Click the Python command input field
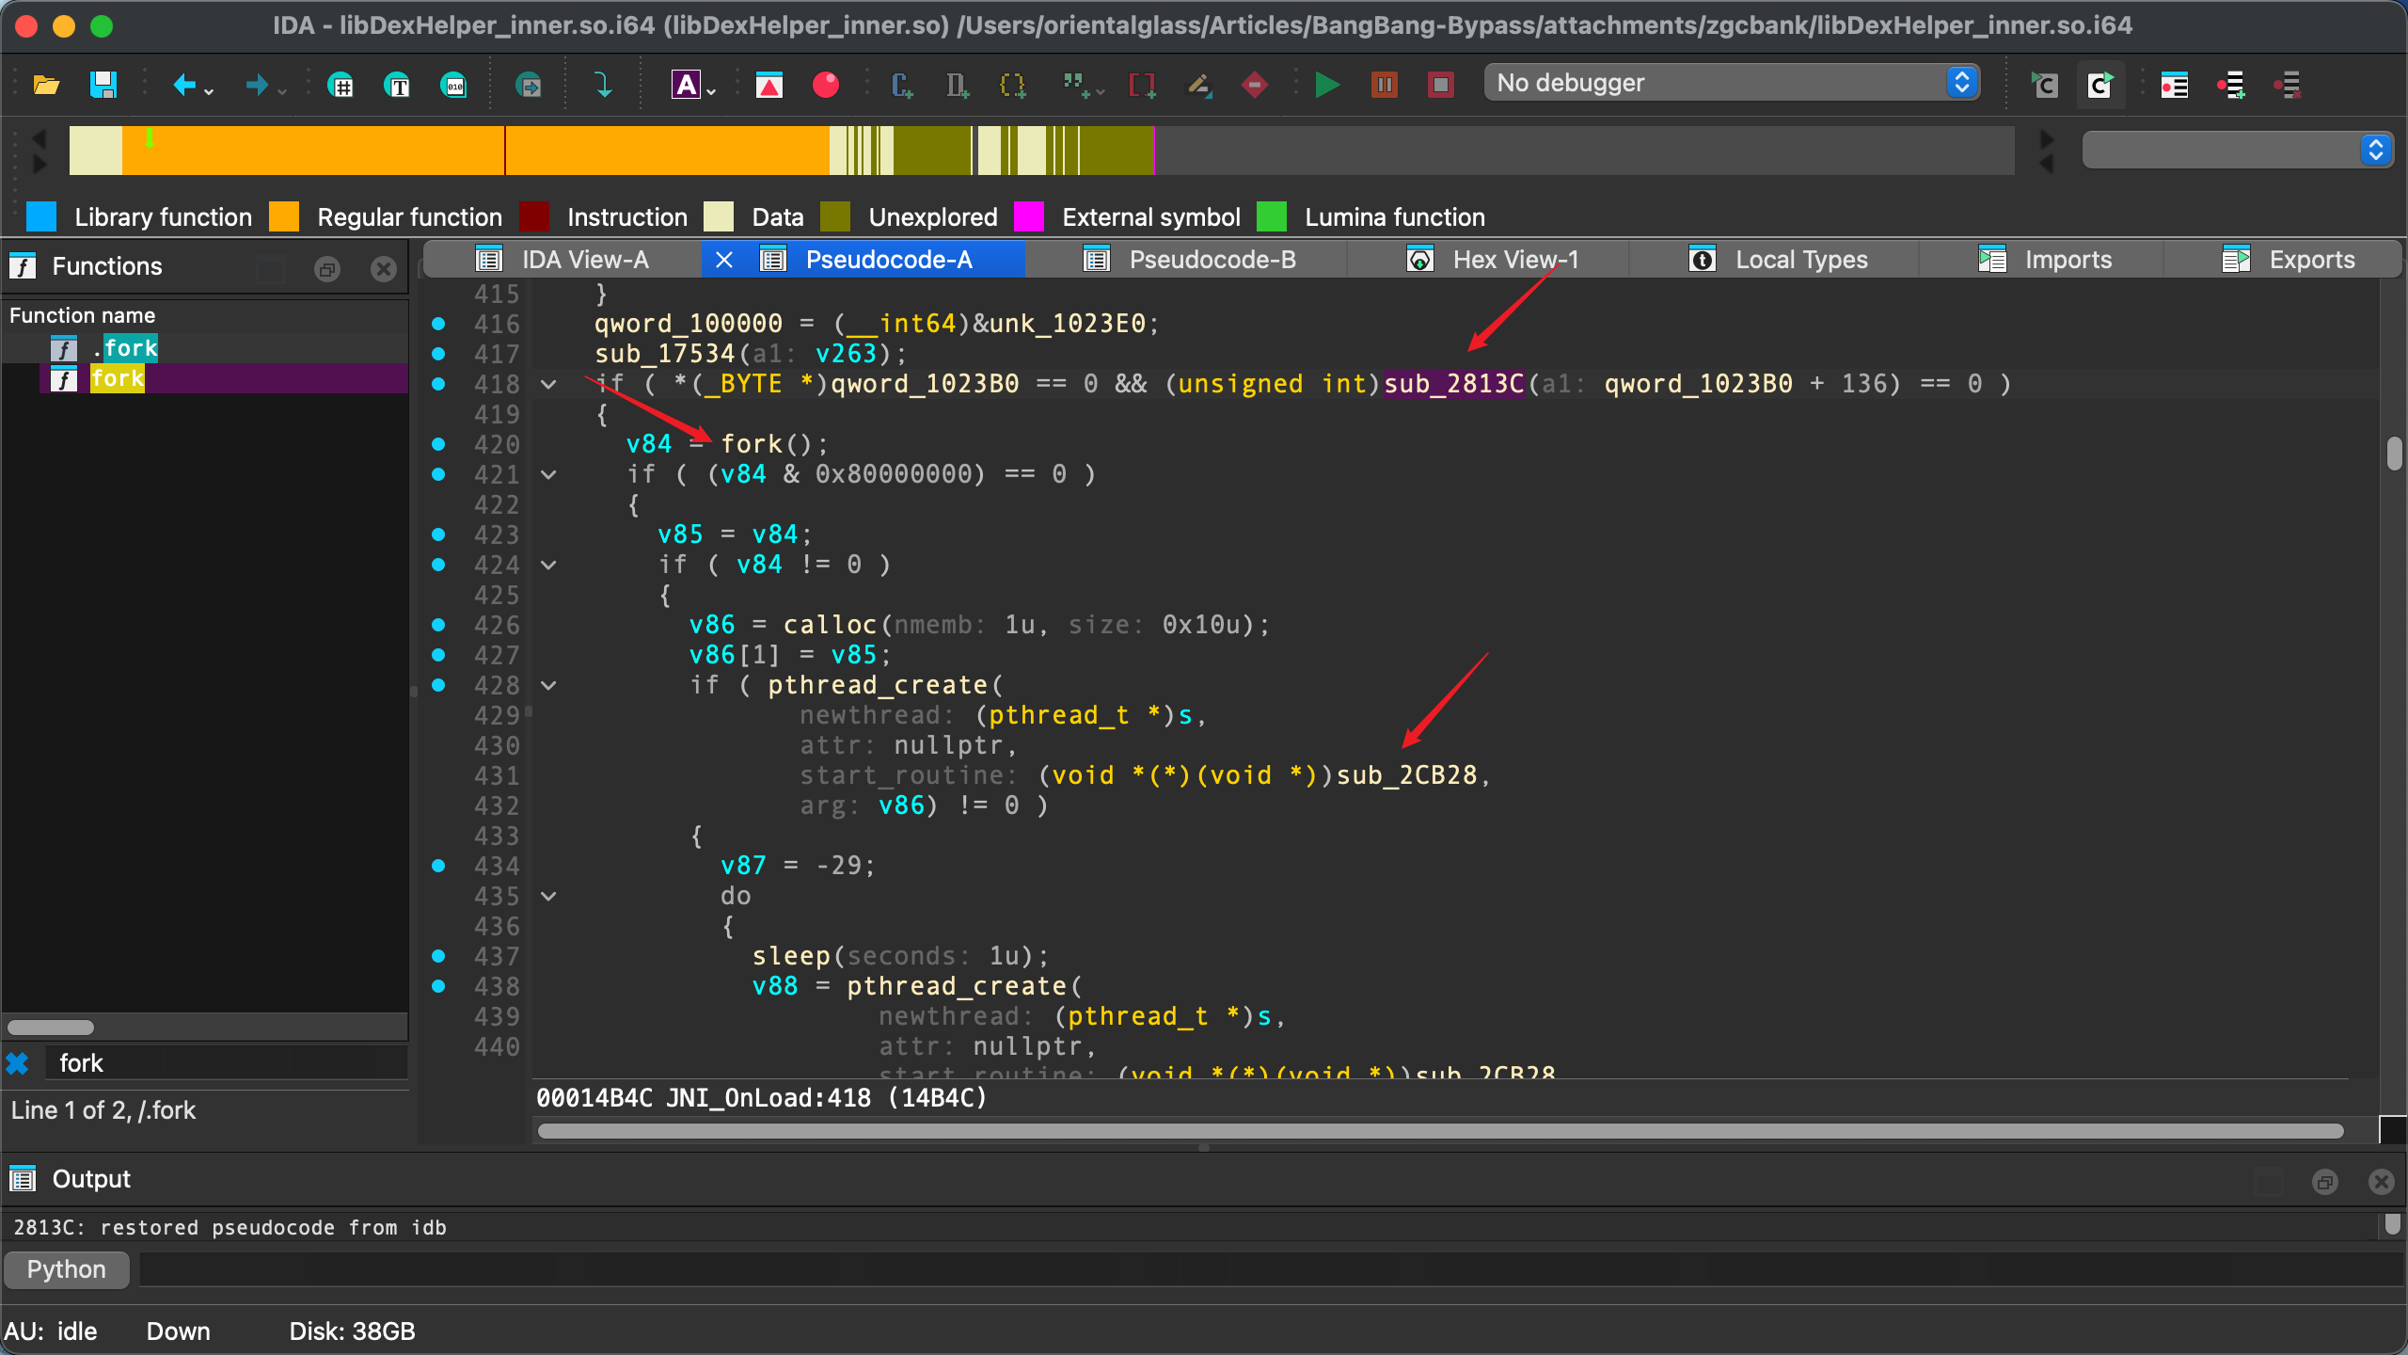 1270,1269
